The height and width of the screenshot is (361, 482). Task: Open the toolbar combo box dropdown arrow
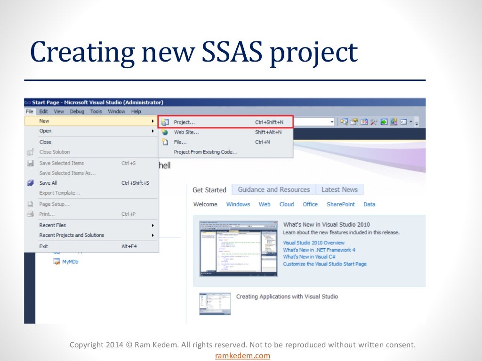coord(332,122)
